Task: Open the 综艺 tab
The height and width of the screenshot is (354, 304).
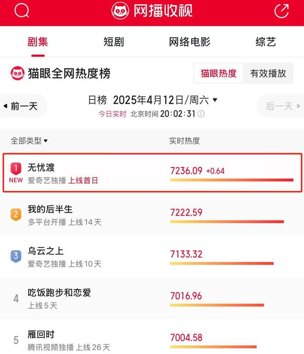Action: point(266,42)
